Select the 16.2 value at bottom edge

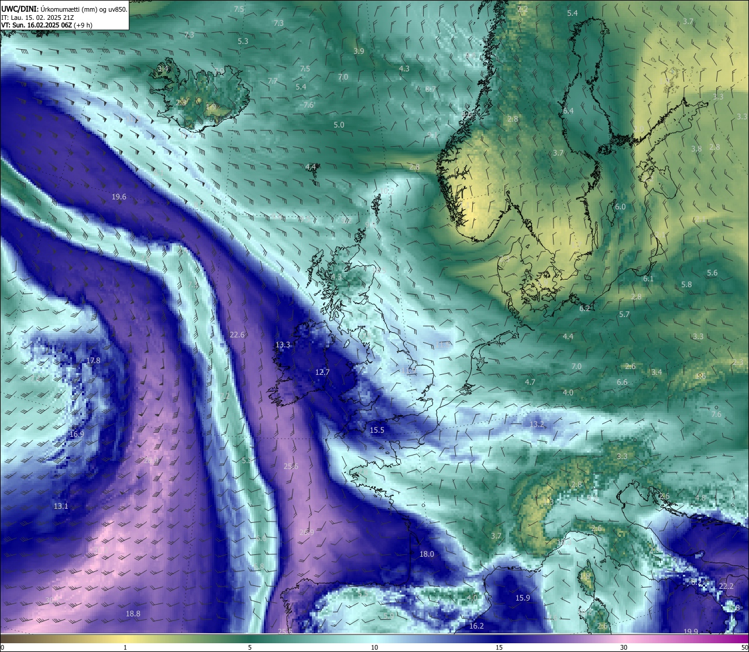476,626
